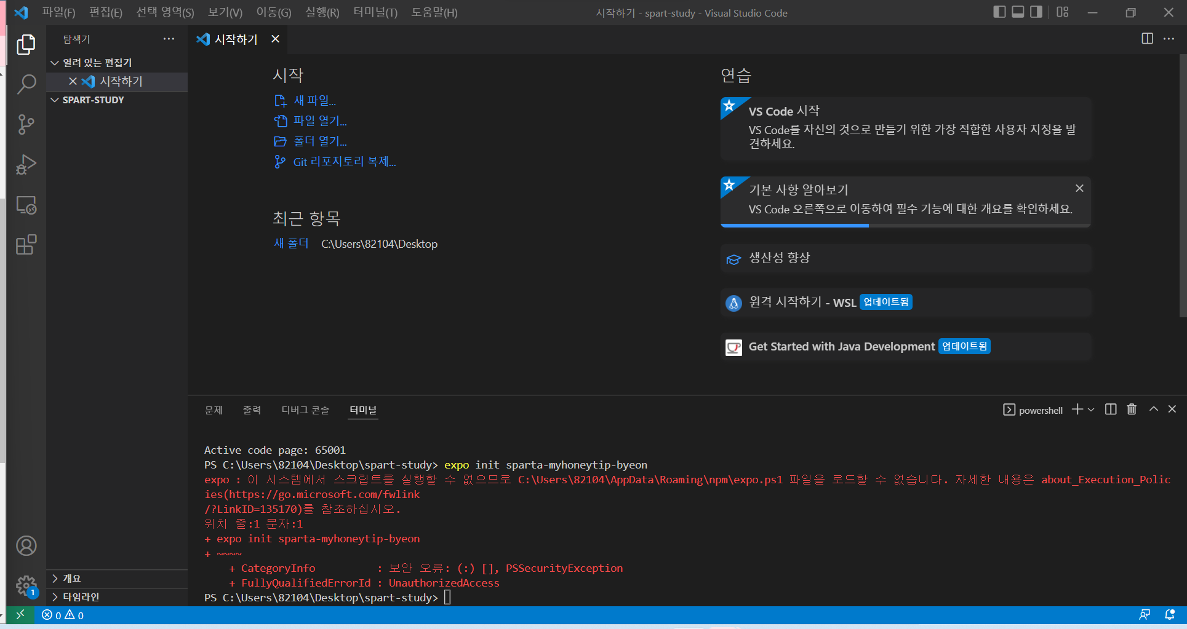Click the Git 리포지토리 복제... link
This screenshot has height=629, width=1187.
344,162
